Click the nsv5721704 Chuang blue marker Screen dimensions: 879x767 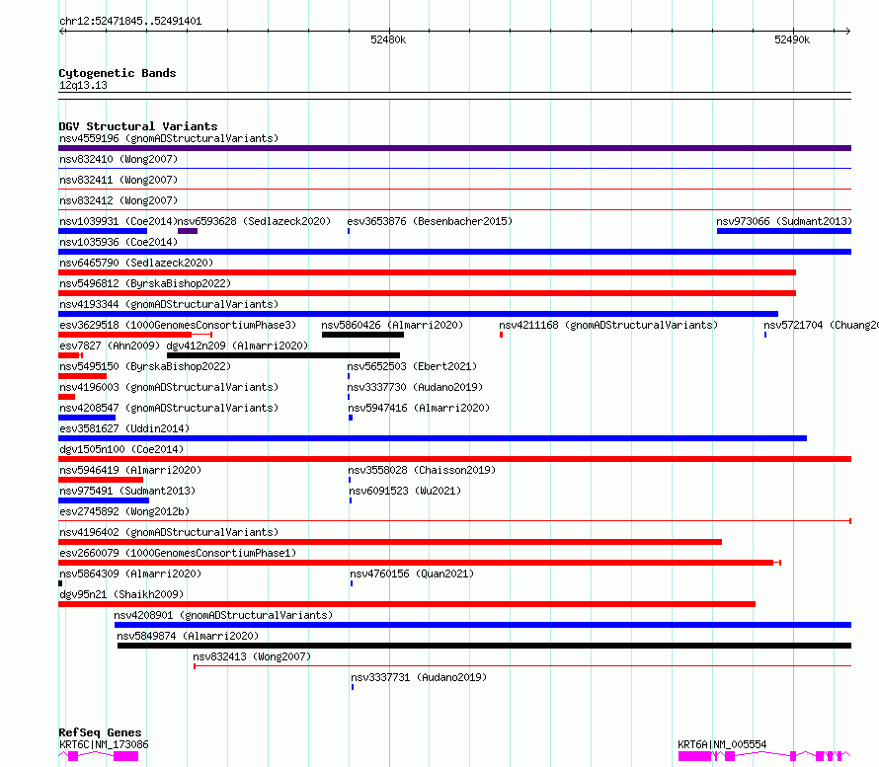[765, 335]
